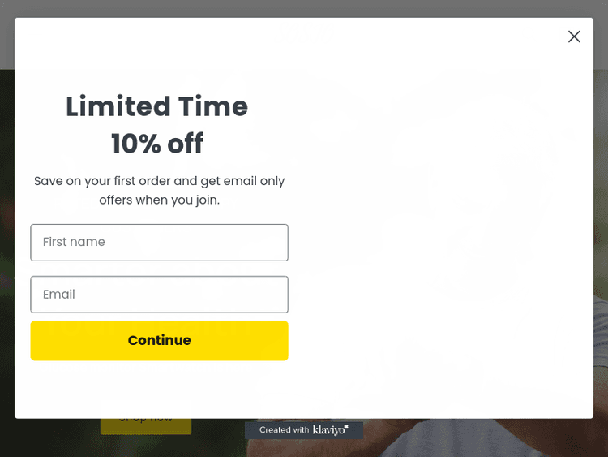Click the Klaviyo logo wordmark
The width and height of the screenshot is (608, 457).
[x=328, y=430]
